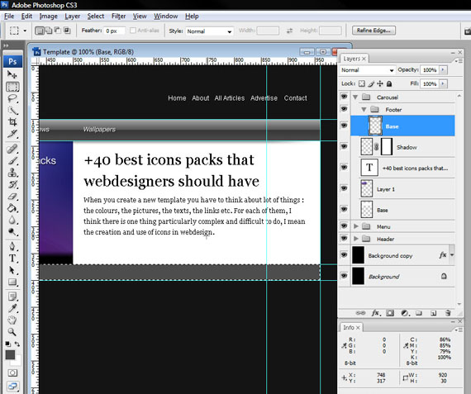
Task: Hide the +40 best icons text layer
Action: 344,168
